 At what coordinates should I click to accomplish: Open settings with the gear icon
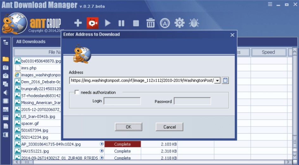[x=179, y=23]
